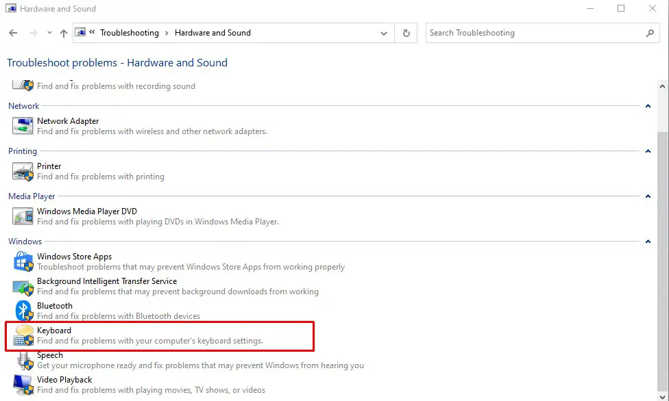669x401 pixels.
Task: Click 'Find and fix problems with Bluetooth devices'
Action: coord(119,316)
